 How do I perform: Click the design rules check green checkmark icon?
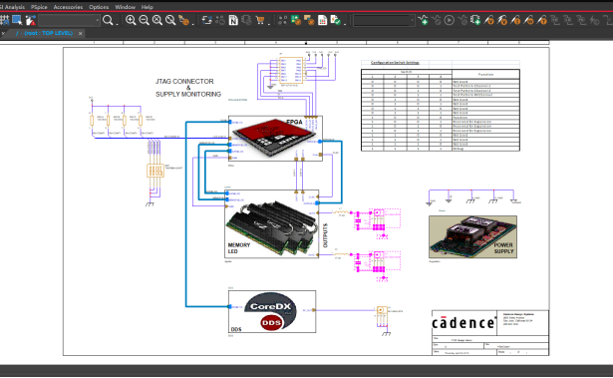click(x=336, y=20)
